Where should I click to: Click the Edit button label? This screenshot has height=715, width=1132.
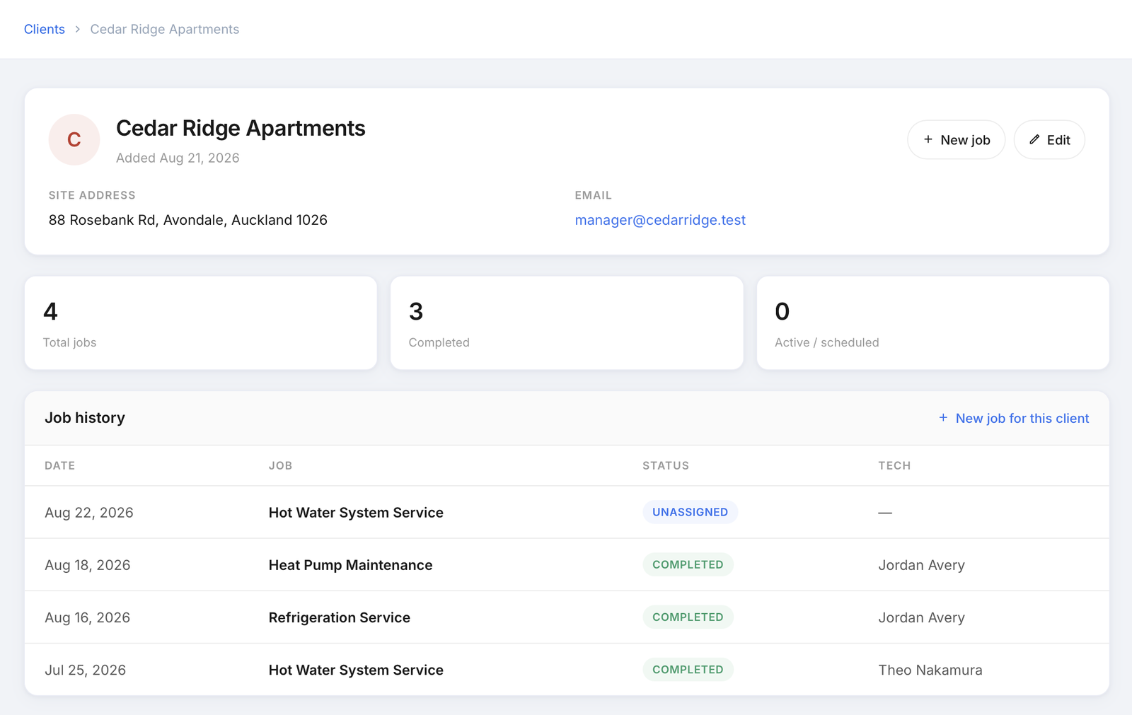point(1058,140)
